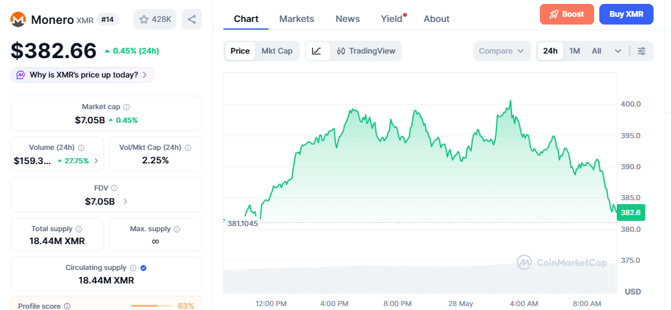Open Circulating supply info icon
Image resolution: width=671 pixels, height=310 pixels.
point(133,268)
